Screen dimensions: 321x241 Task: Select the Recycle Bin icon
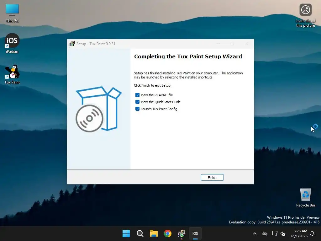(305, 198)
